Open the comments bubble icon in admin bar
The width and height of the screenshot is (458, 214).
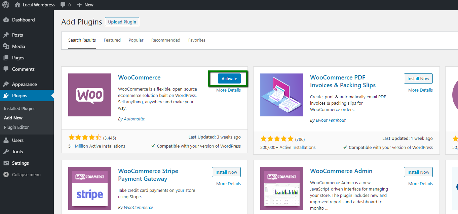point(63,5)
